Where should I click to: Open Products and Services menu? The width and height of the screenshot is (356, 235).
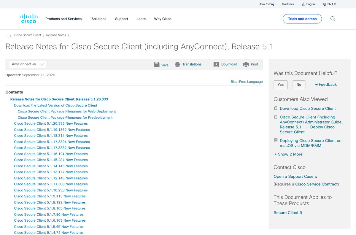[x=63, y=19]
